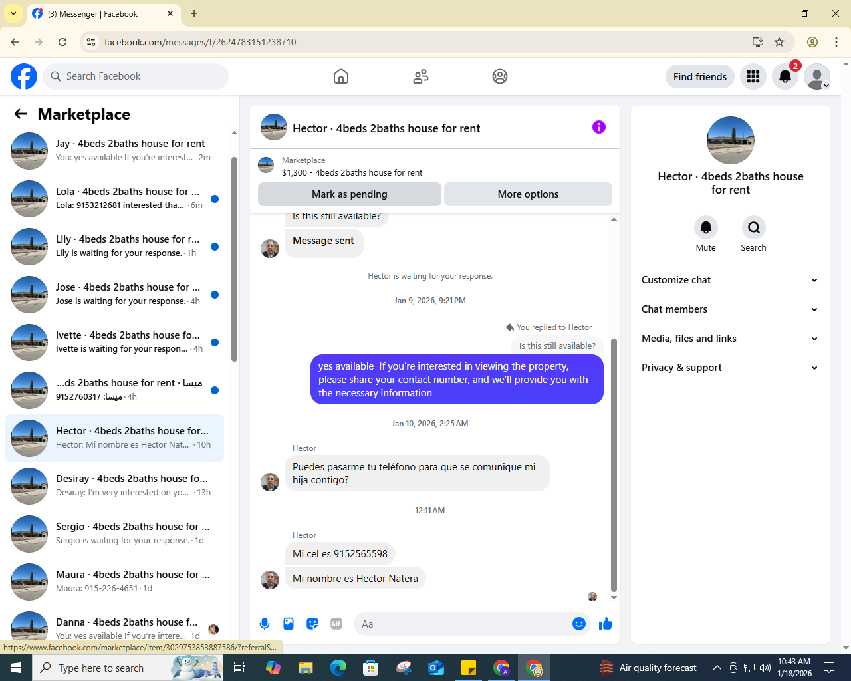Open Sergio conversation in the list
Image resolution: width=851 pixels, height=681 pixels.
[x=114, y=534]
